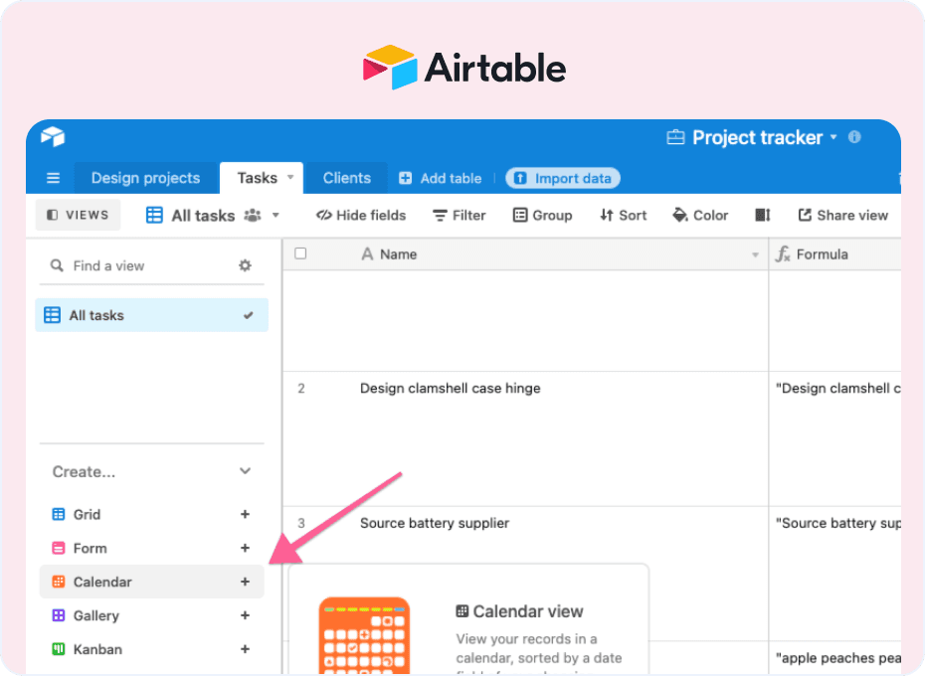Open the Name column dropdown arrow

click(755, 254)
